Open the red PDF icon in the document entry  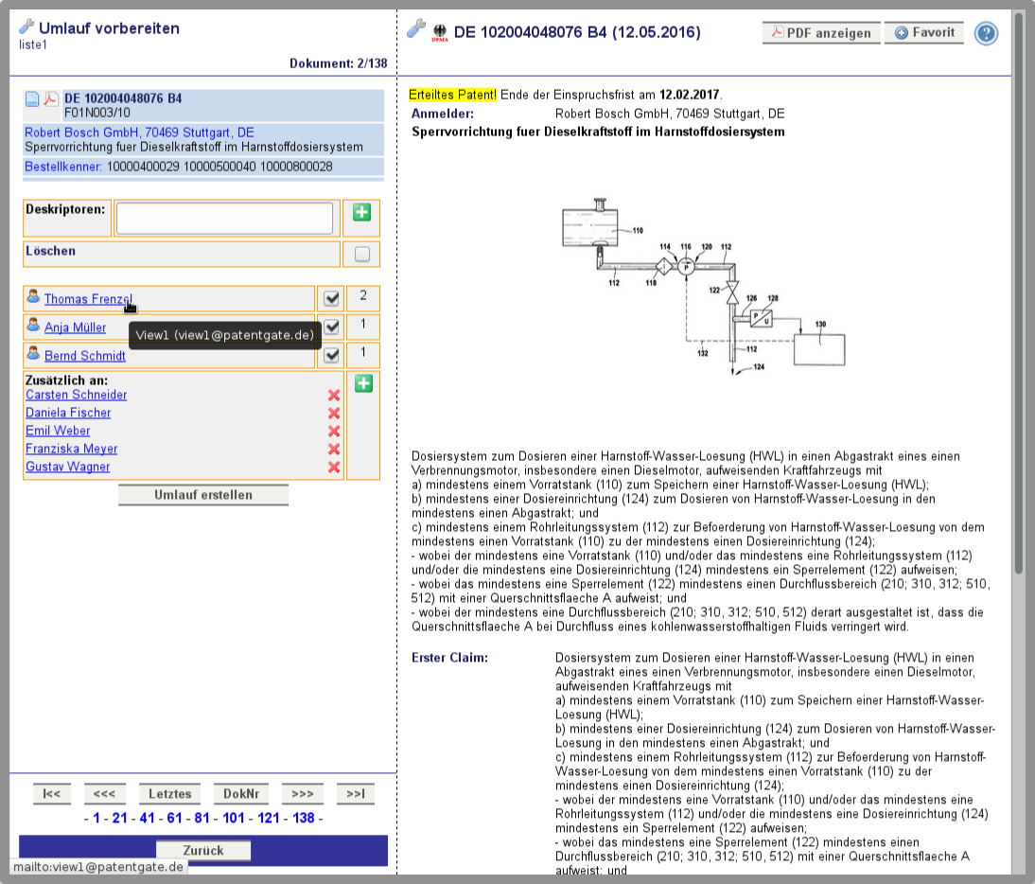[51, 99]
